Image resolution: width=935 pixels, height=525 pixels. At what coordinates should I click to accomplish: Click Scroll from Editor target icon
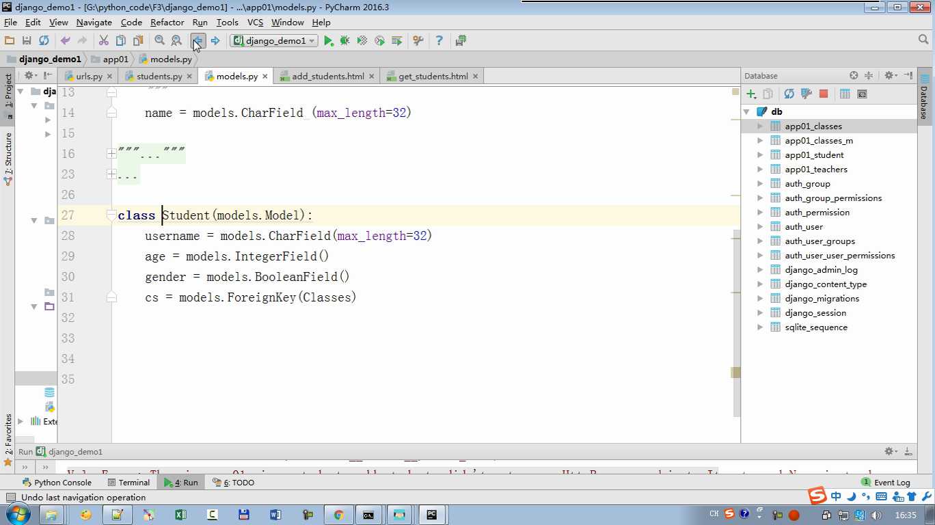point(854,75)
